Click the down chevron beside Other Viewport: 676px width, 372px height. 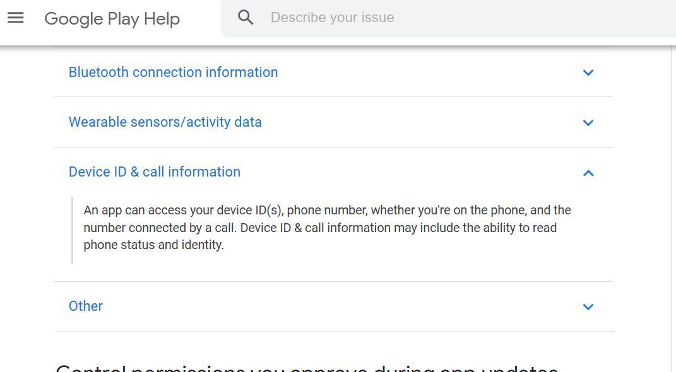(588, 307)
